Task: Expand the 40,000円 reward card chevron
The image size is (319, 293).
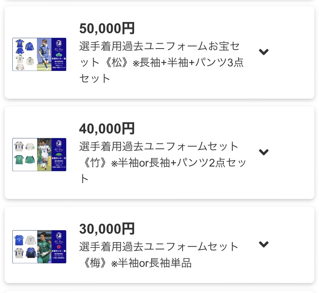Action: pyautogui.click(x=264, y=152)
